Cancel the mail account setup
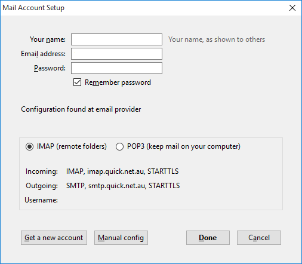Screen dimensions: 302x264 tap(259, 238)
